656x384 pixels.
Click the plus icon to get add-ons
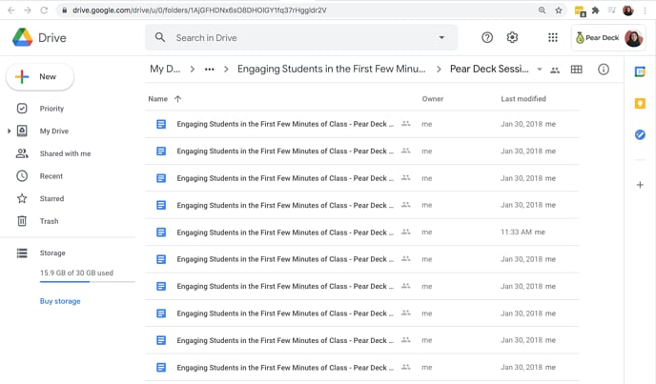(640, 185)
